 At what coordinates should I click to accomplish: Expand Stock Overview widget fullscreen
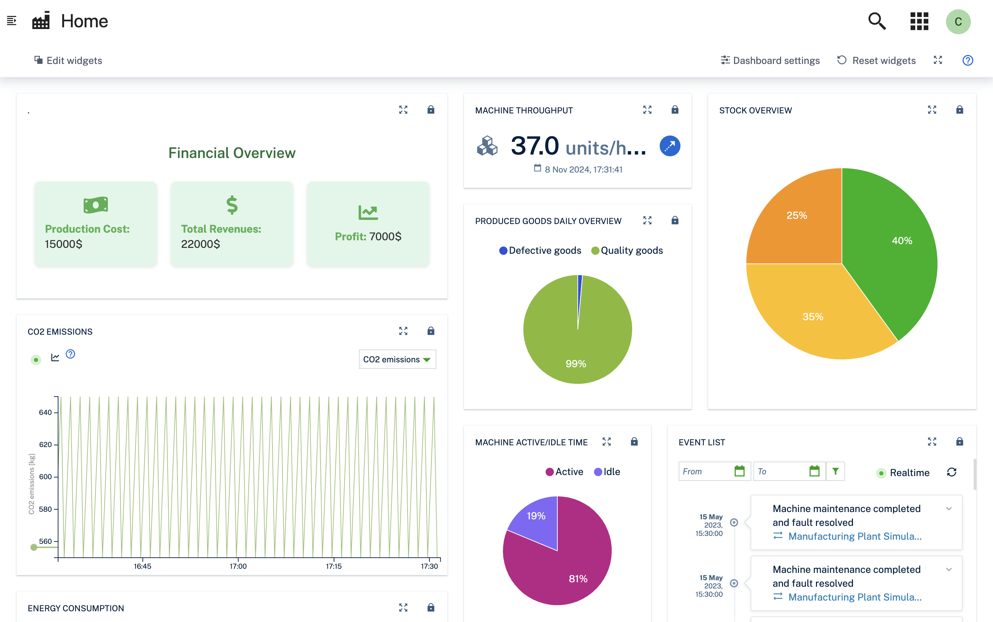(x=932, y=109)
